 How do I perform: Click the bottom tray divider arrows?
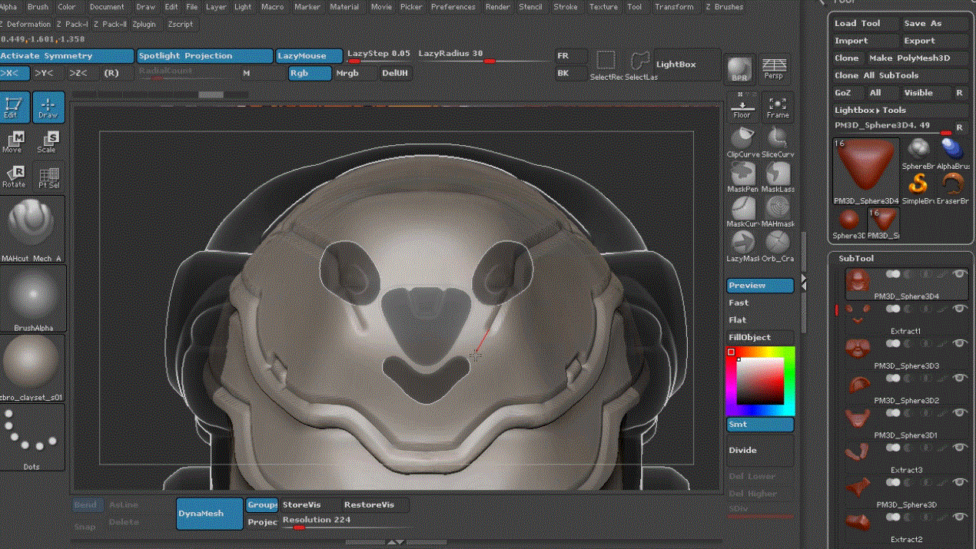coord(396,543)
